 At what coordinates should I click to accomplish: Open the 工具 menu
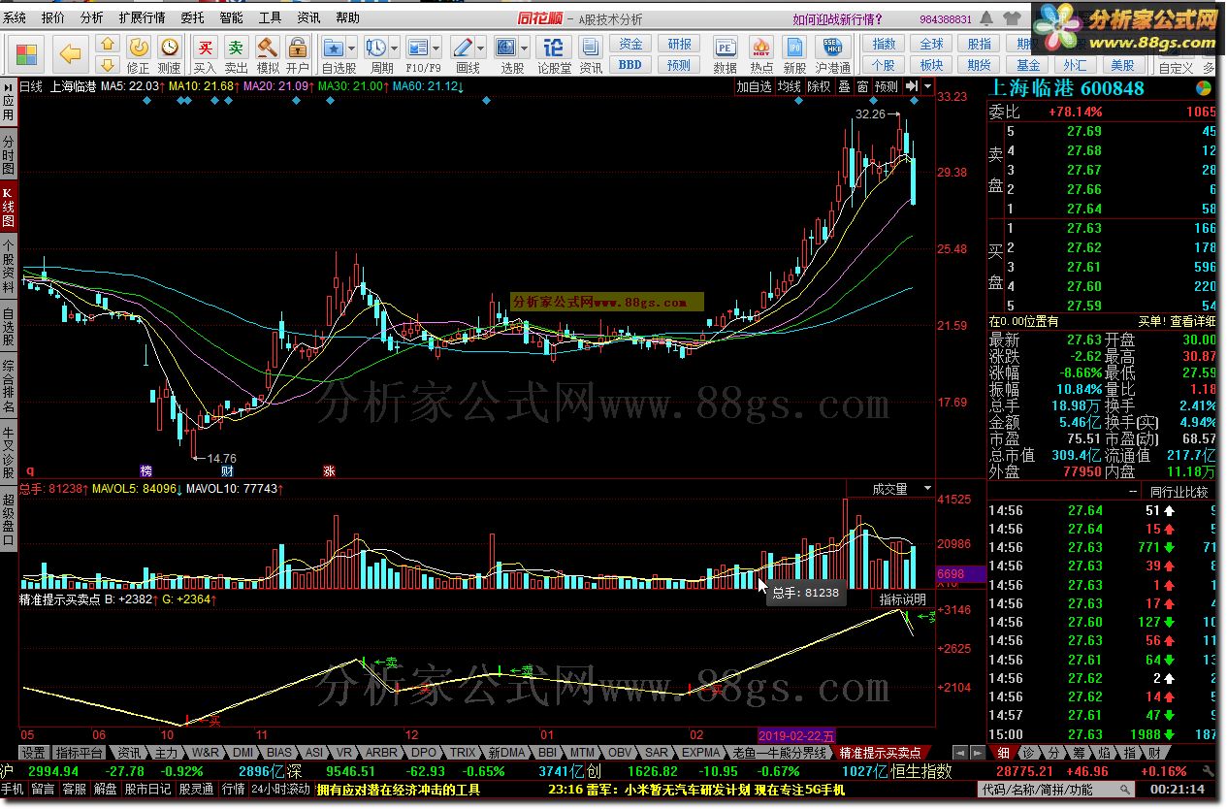[x=270, y=18]
